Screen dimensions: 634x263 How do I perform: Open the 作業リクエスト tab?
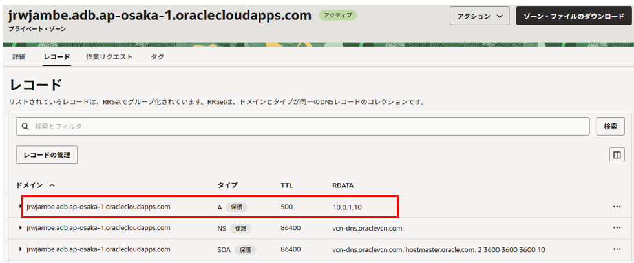pos(109,57)
